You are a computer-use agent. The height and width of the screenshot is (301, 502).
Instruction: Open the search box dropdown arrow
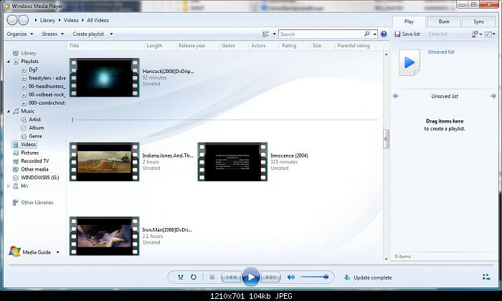point(375,34)
